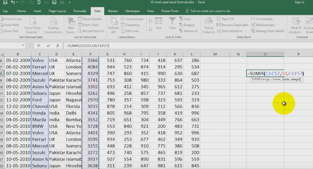The image size is (313, 169).
Task: Open From Other Sources dropdown
Action: click(32, 26)
